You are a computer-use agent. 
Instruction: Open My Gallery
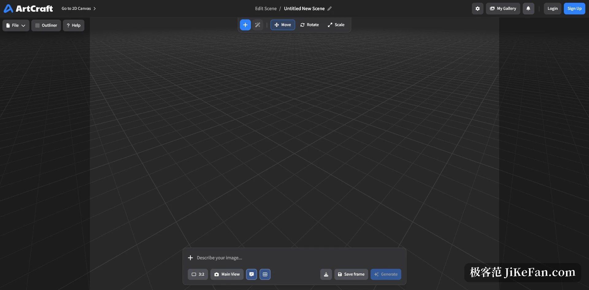tap(503, 9)
